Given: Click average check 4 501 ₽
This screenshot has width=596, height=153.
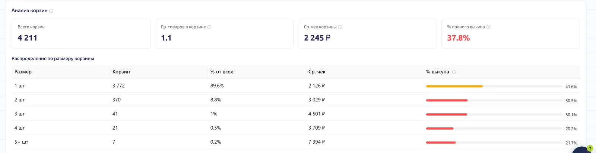Looking at the screenshot, I should (x=317, y=114).
